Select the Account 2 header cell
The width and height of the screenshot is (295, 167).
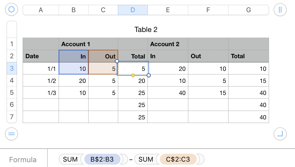tap(168, 44)
